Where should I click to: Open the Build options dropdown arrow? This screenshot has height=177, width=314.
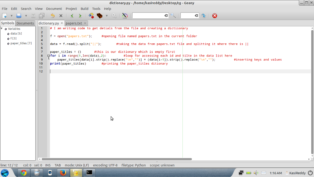click(x=106, y=16)
